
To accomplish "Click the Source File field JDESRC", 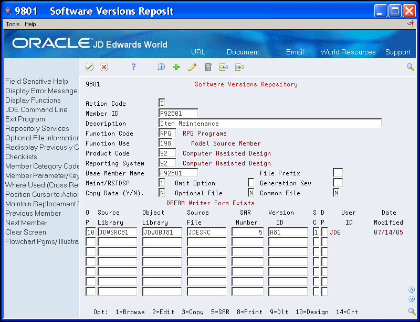I will click(206, 232).
